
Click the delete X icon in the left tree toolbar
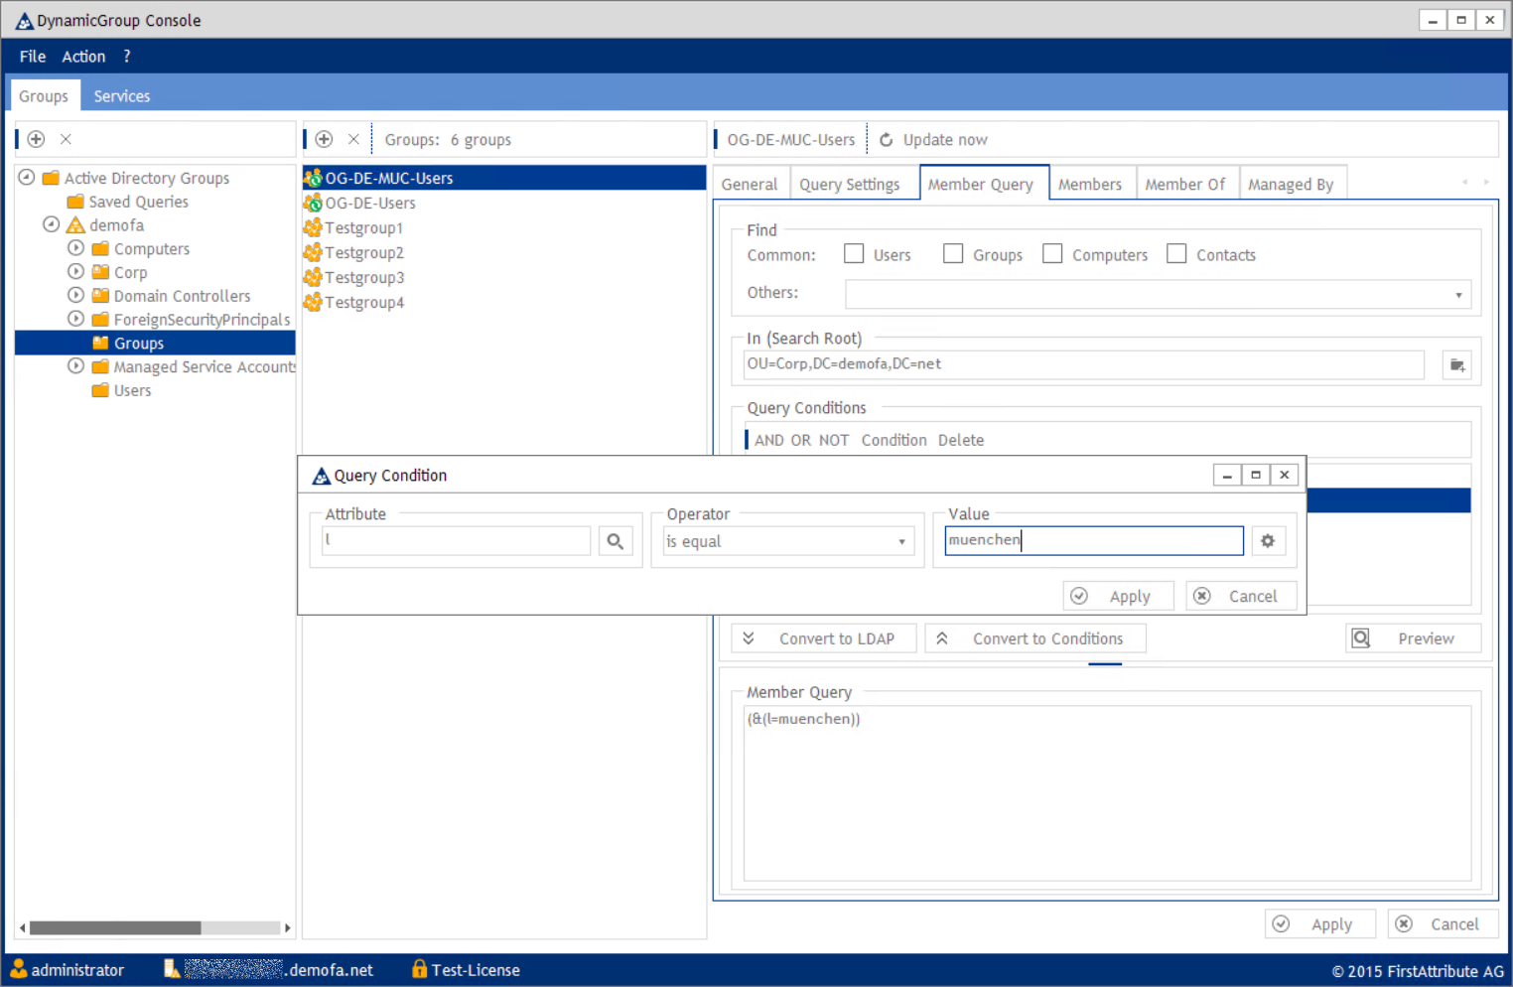click(66, 139)
